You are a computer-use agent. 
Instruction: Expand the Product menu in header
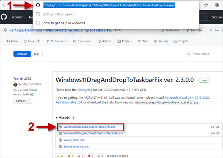coord(18,17)
